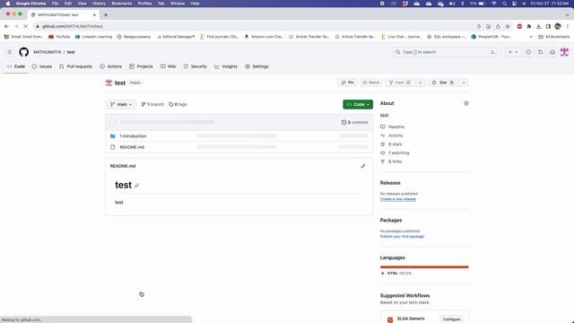Click Configure for SLSA Generic workflow

(451, 319)
